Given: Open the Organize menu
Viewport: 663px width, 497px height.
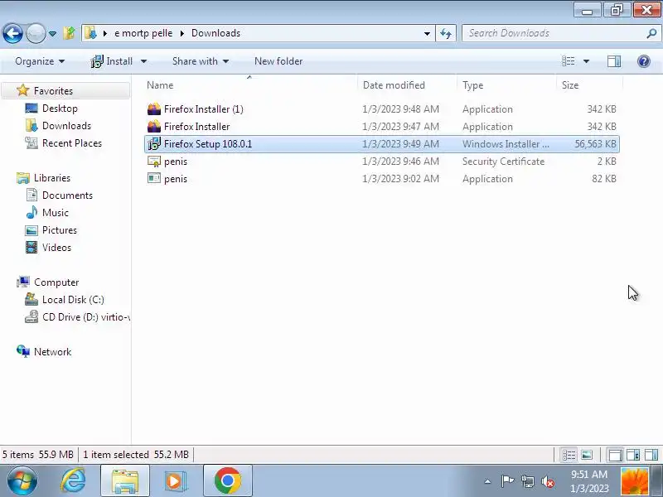Looking at the screenshot, I should tap(40, 61).
